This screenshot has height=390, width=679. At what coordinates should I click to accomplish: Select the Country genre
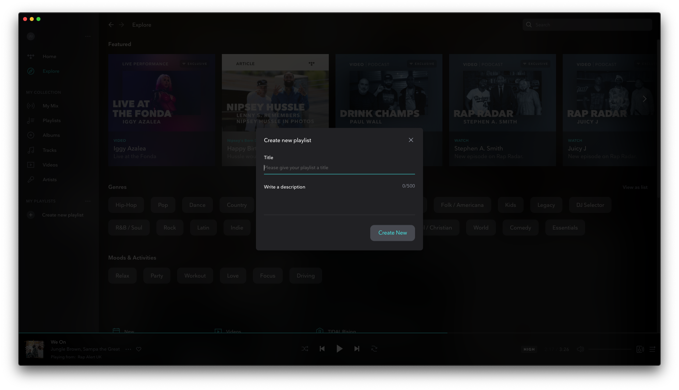237,205
